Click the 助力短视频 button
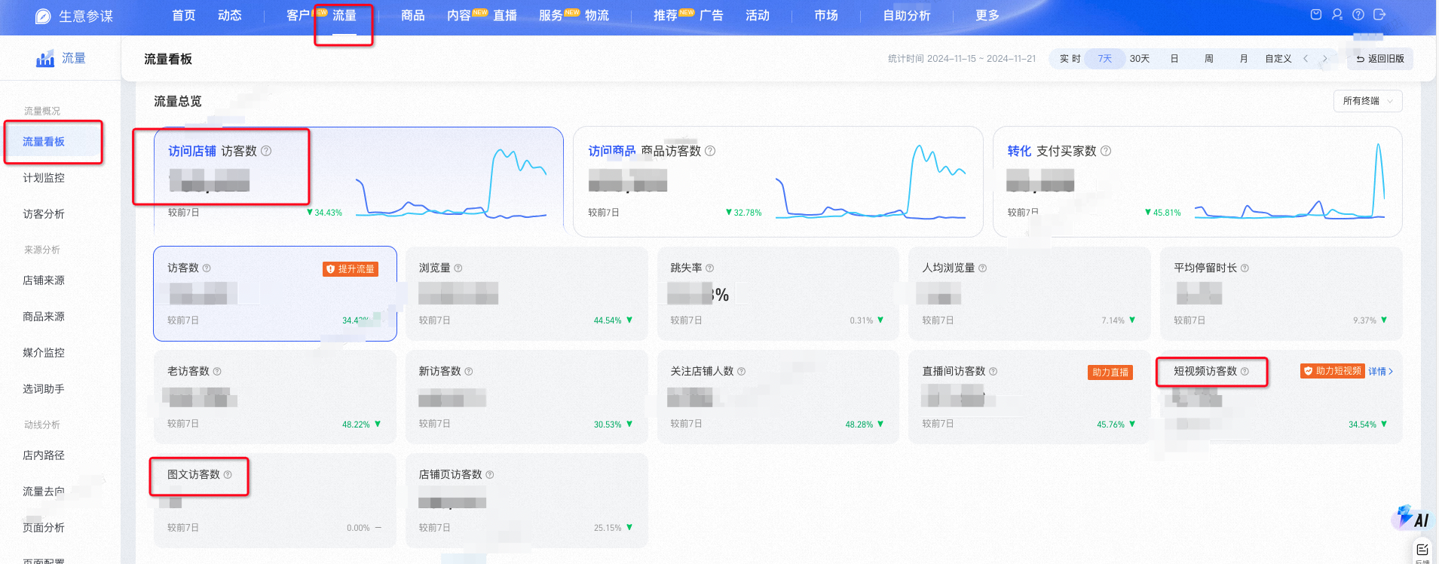 tap(1333, 371)
